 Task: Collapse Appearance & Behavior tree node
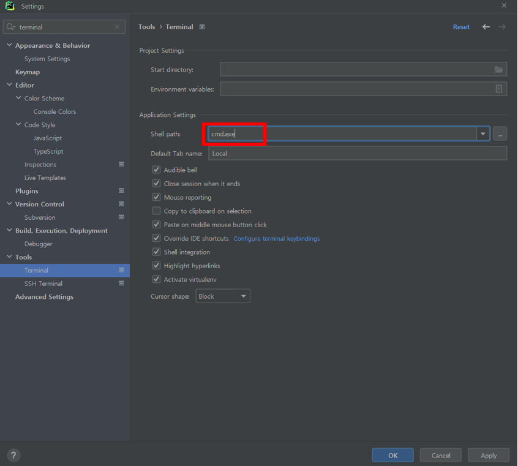pyautogui.click(x=9, y=45)
